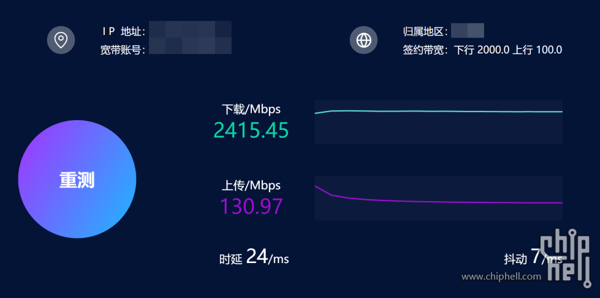Click the 2415.45 download speed value
This screenshot has height=298, width=600.
click(x=251, y=130)
